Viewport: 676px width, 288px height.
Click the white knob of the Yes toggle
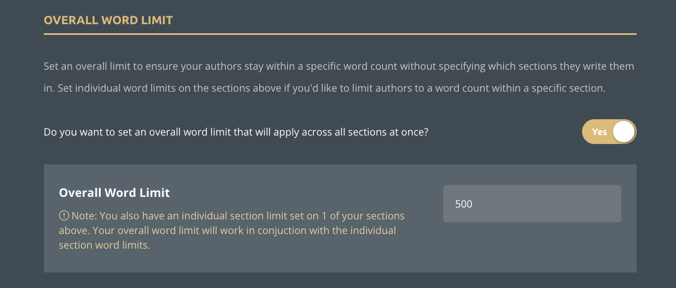pyautogui.click(x=623, y=132)
